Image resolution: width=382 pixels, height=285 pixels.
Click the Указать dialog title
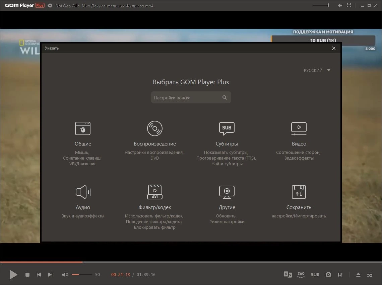tap(52, 48)
